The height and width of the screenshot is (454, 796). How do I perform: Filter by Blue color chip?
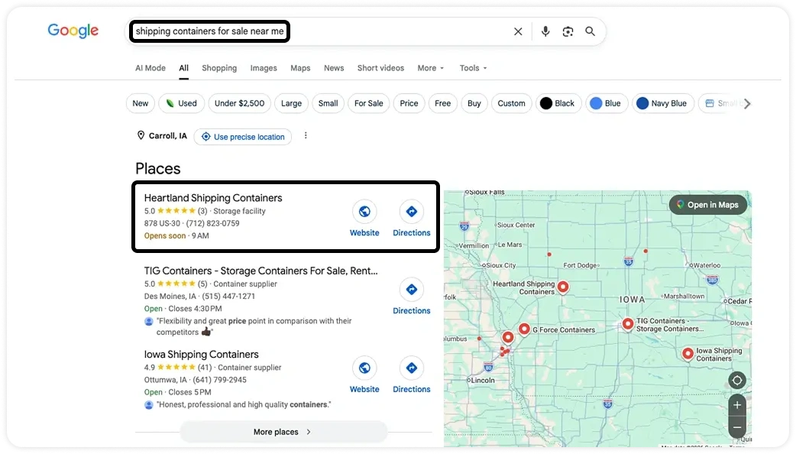click(606, 104)
